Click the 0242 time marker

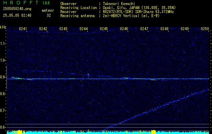[43, 29]
